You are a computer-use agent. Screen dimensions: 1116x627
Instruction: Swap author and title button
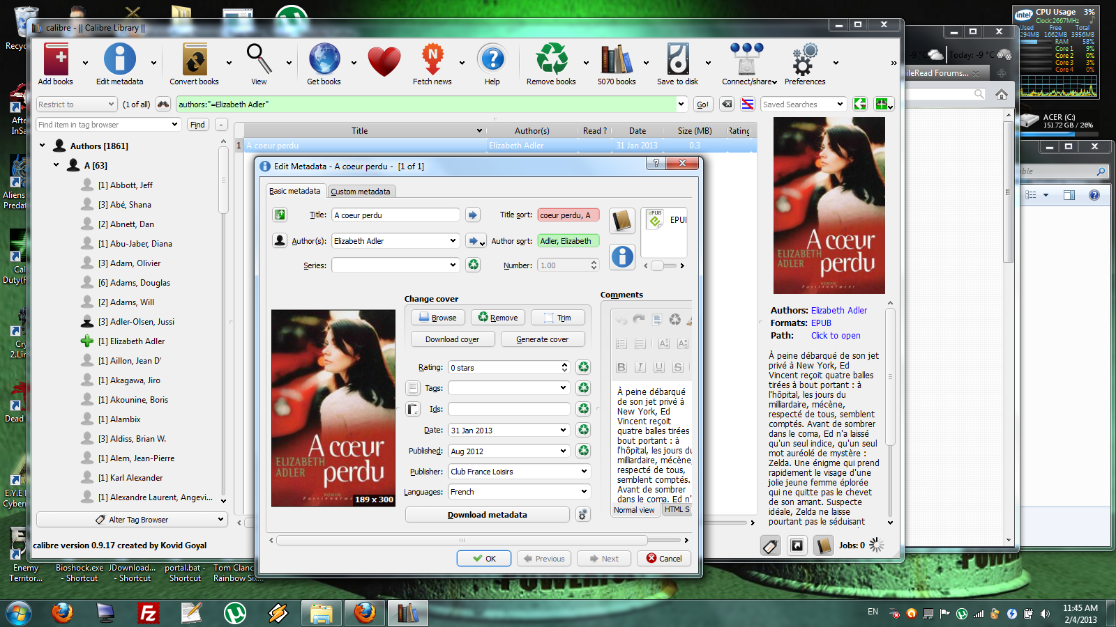pos(280,215)
